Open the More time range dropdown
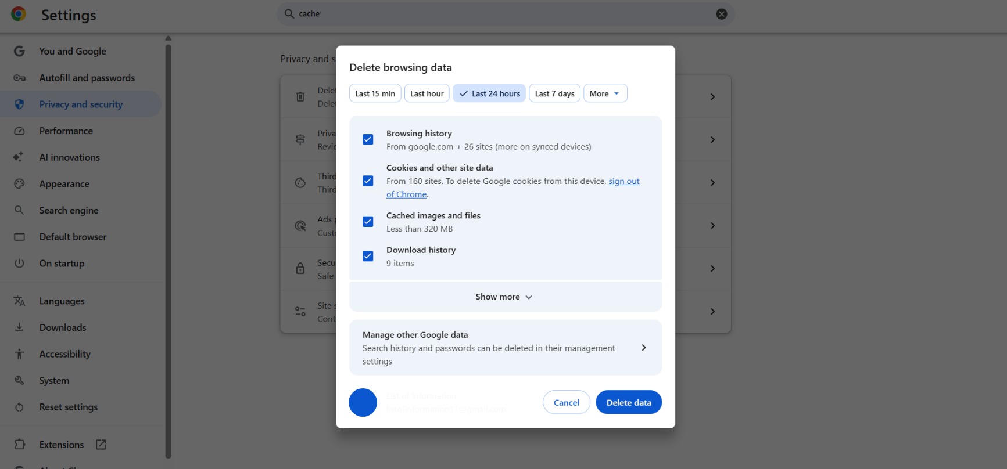The height and width of the screenshot is (469, 1007). coord(605,93)
